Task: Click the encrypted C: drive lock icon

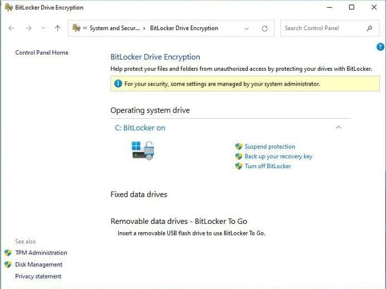Action: (143, 150)
